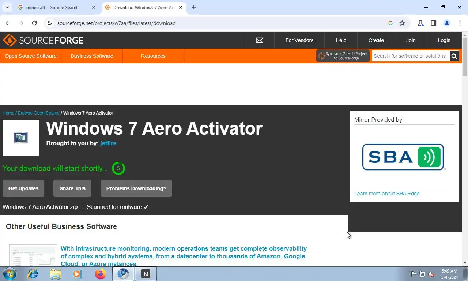Switch to minecraft Google Search tab
468x281 pixels.
[x=57, y=7]
